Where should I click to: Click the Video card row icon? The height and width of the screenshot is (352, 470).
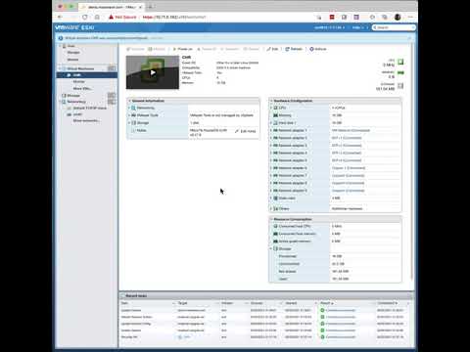pos(275,198)
